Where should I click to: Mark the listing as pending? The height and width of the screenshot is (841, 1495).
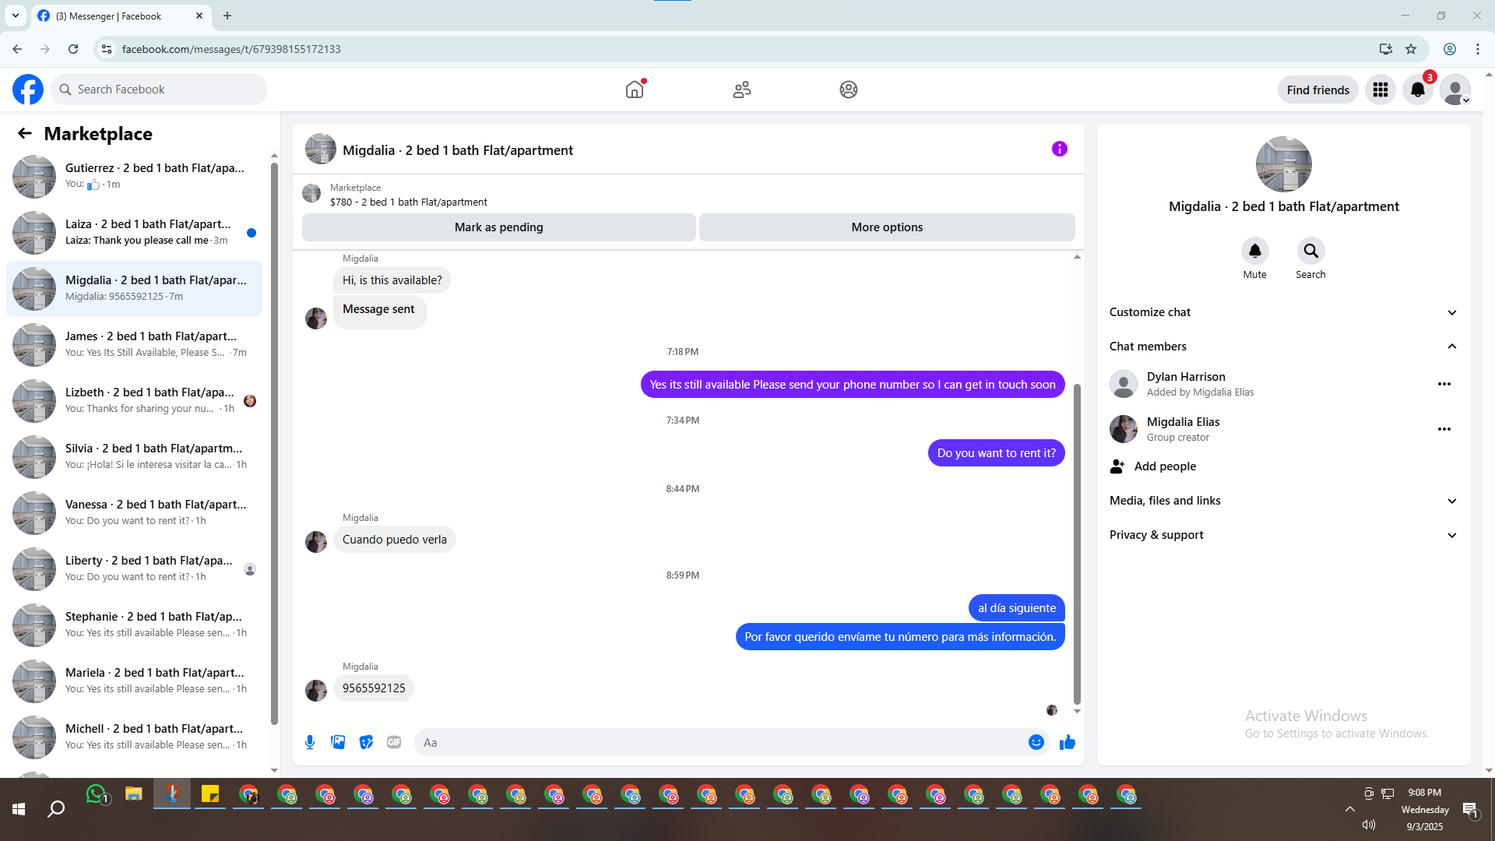click(499, 227)
